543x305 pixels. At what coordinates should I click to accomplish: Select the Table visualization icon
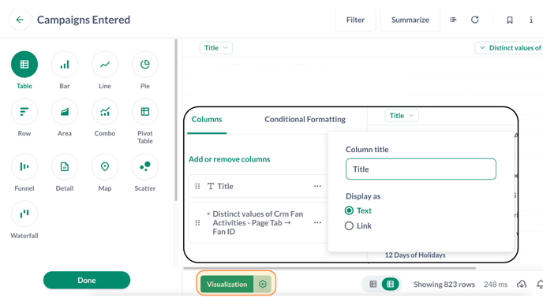coord(24,65)
